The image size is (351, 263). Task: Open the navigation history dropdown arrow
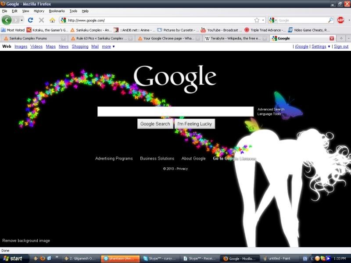[22, 20]
